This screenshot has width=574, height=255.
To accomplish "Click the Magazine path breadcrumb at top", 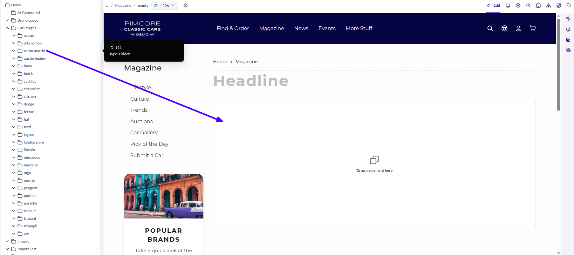I will [x=123, y=5].
